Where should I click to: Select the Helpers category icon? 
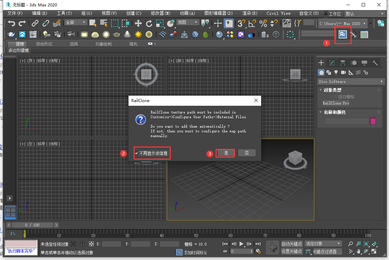coord(351,72)
